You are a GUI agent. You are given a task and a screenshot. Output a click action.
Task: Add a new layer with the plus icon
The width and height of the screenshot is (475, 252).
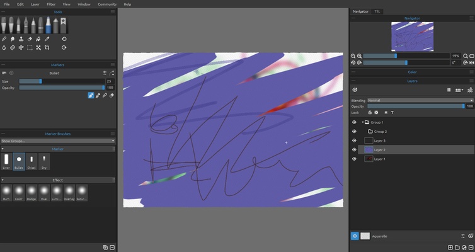click(450, 248)
